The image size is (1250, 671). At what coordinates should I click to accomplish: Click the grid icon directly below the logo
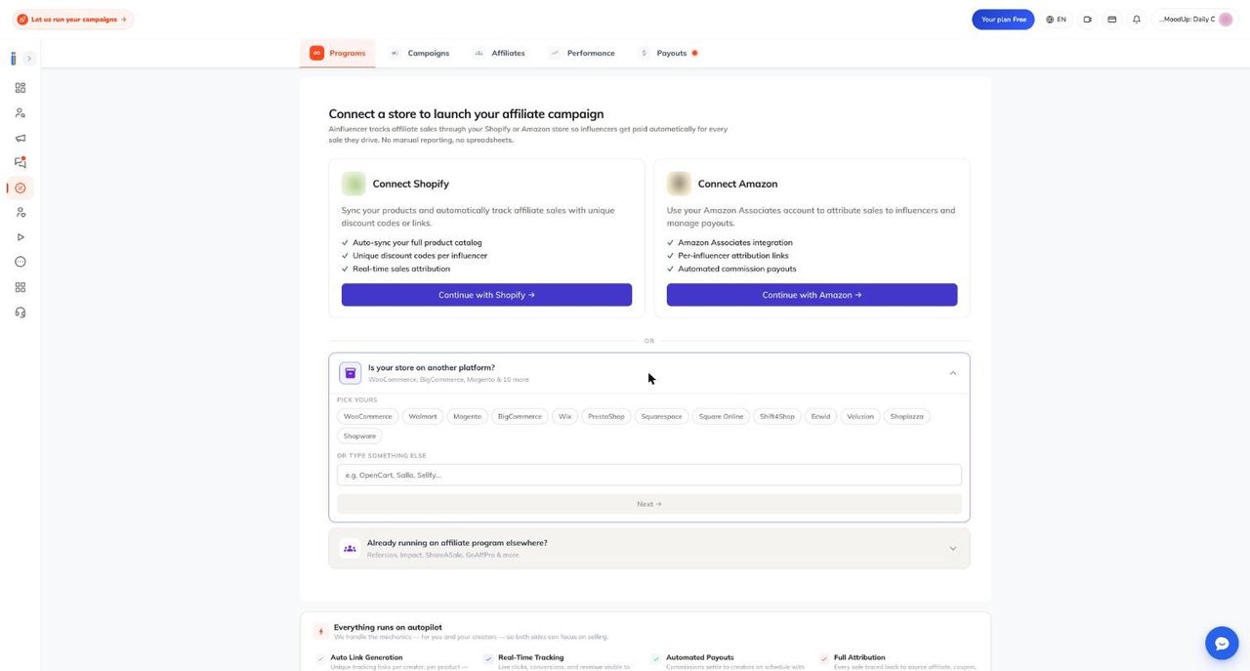coord(21,88)
